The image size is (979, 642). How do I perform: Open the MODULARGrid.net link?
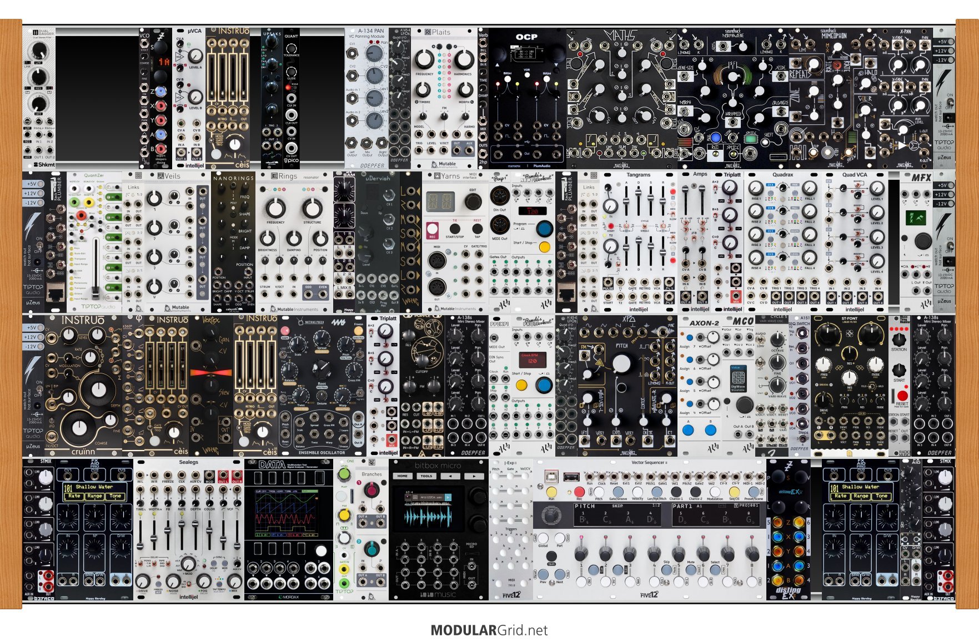(489, 630)
